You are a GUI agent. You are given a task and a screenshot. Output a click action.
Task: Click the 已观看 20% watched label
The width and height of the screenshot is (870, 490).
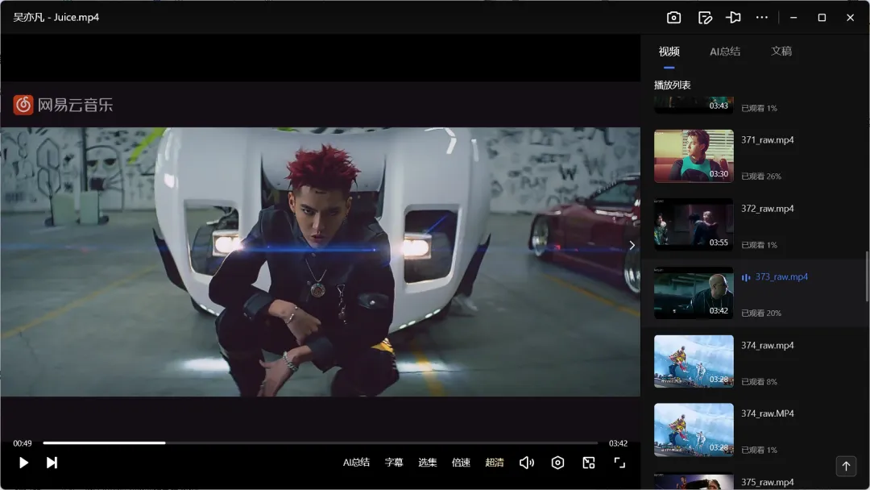tap(761, 313)
